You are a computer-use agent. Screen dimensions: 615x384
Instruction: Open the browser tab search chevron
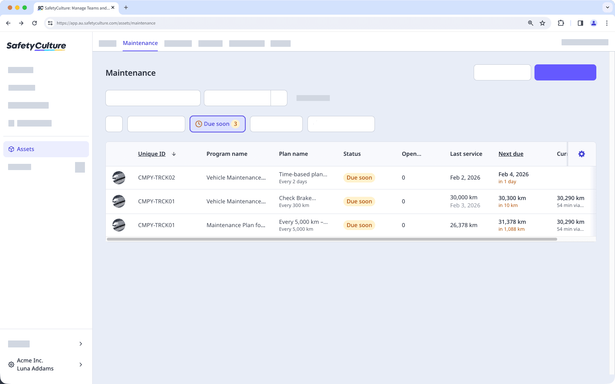click(607, 7)
